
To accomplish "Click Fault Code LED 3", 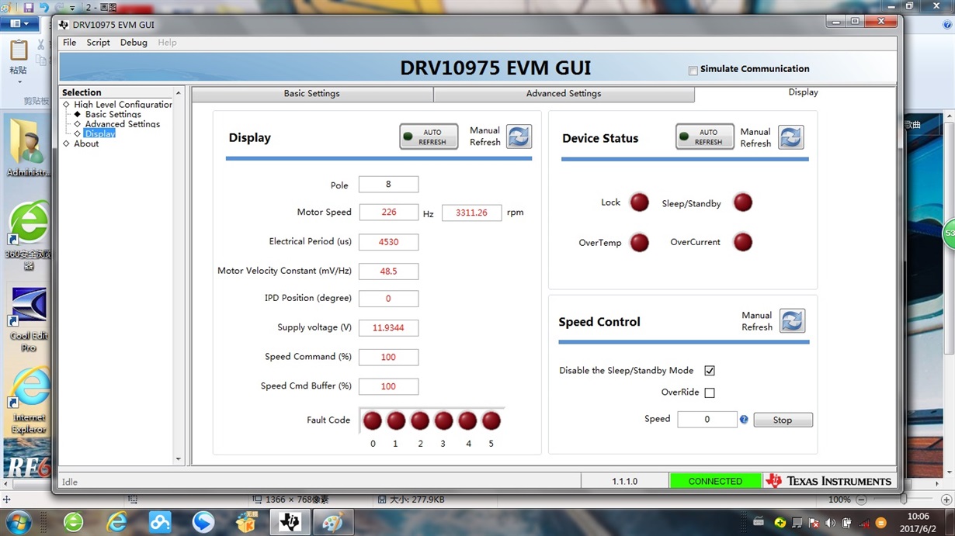I will pyautogui.click(x=443, y=420).
